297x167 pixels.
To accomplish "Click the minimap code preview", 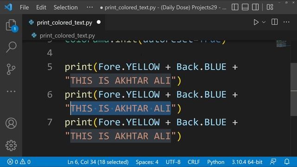I will (x=282, y=44).
